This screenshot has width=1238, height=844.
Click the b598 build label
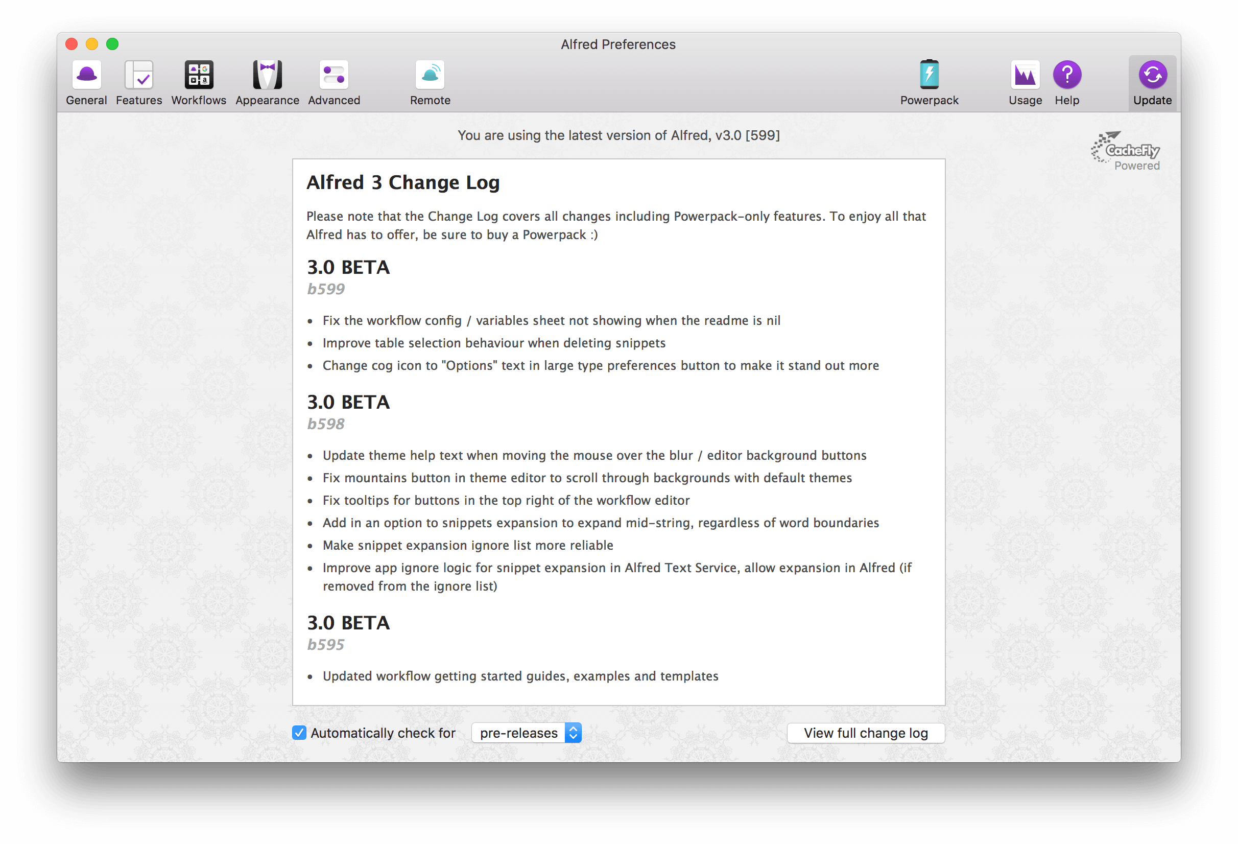tap(326, 424)
